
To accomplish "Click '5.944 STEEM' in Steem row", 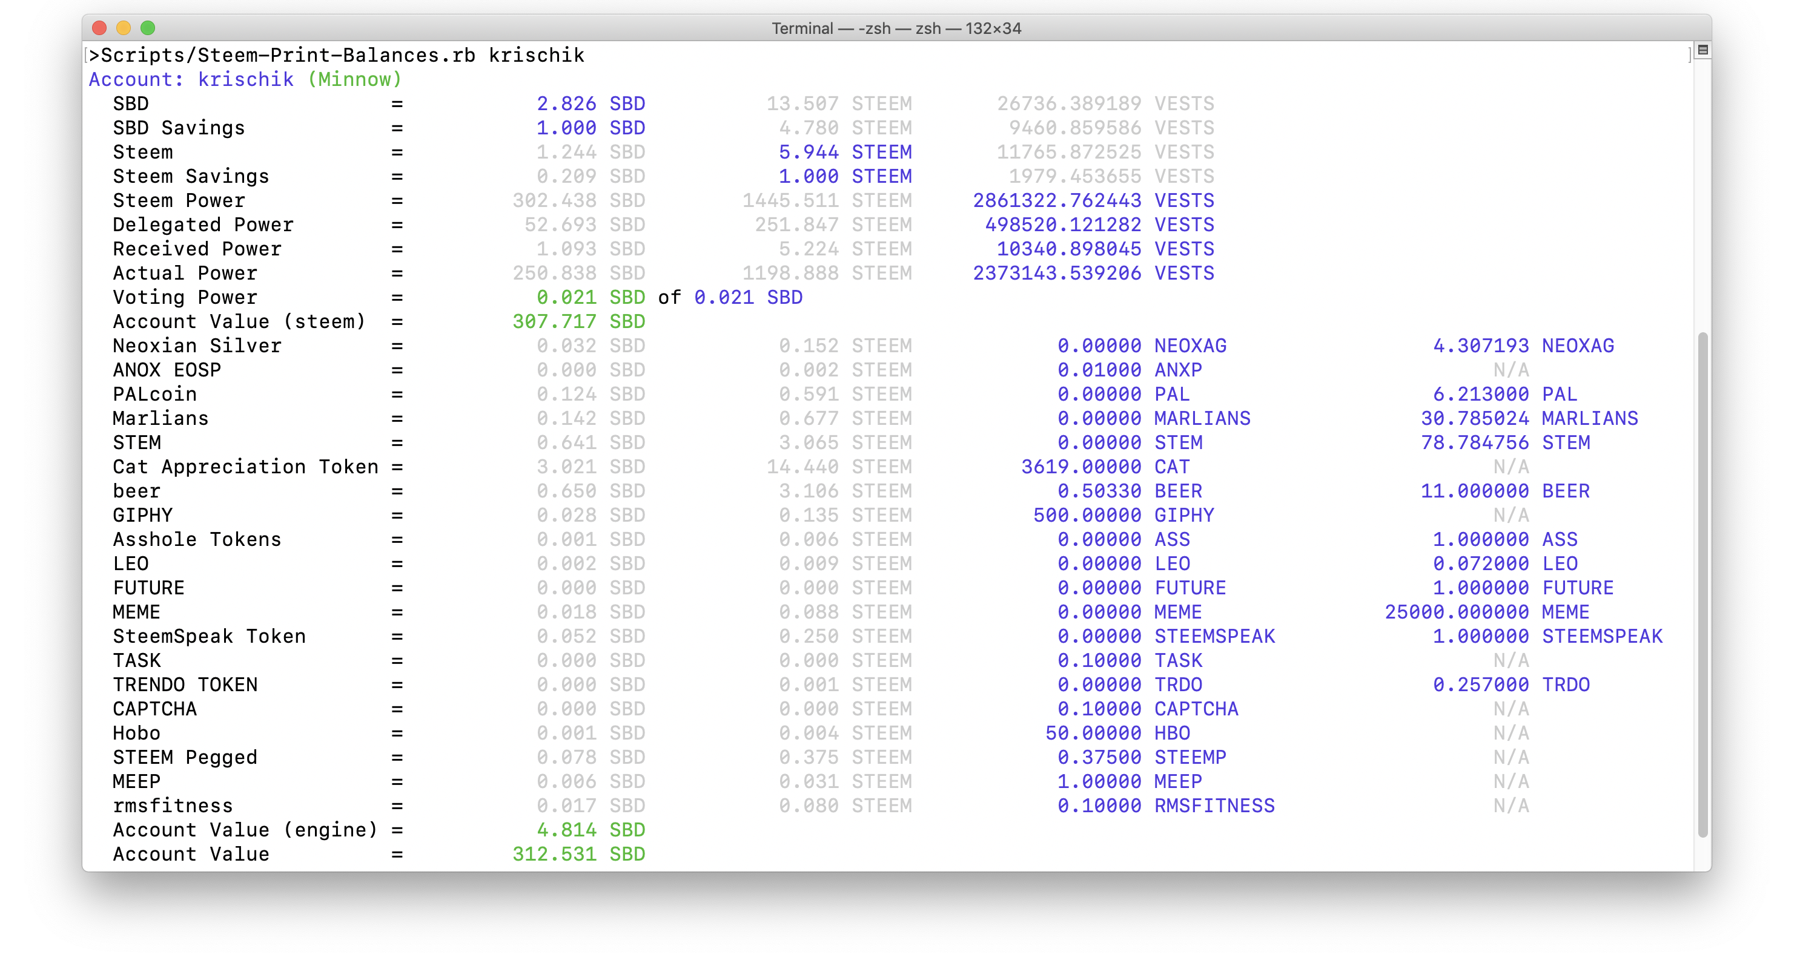I will click(x=845, y=153).
